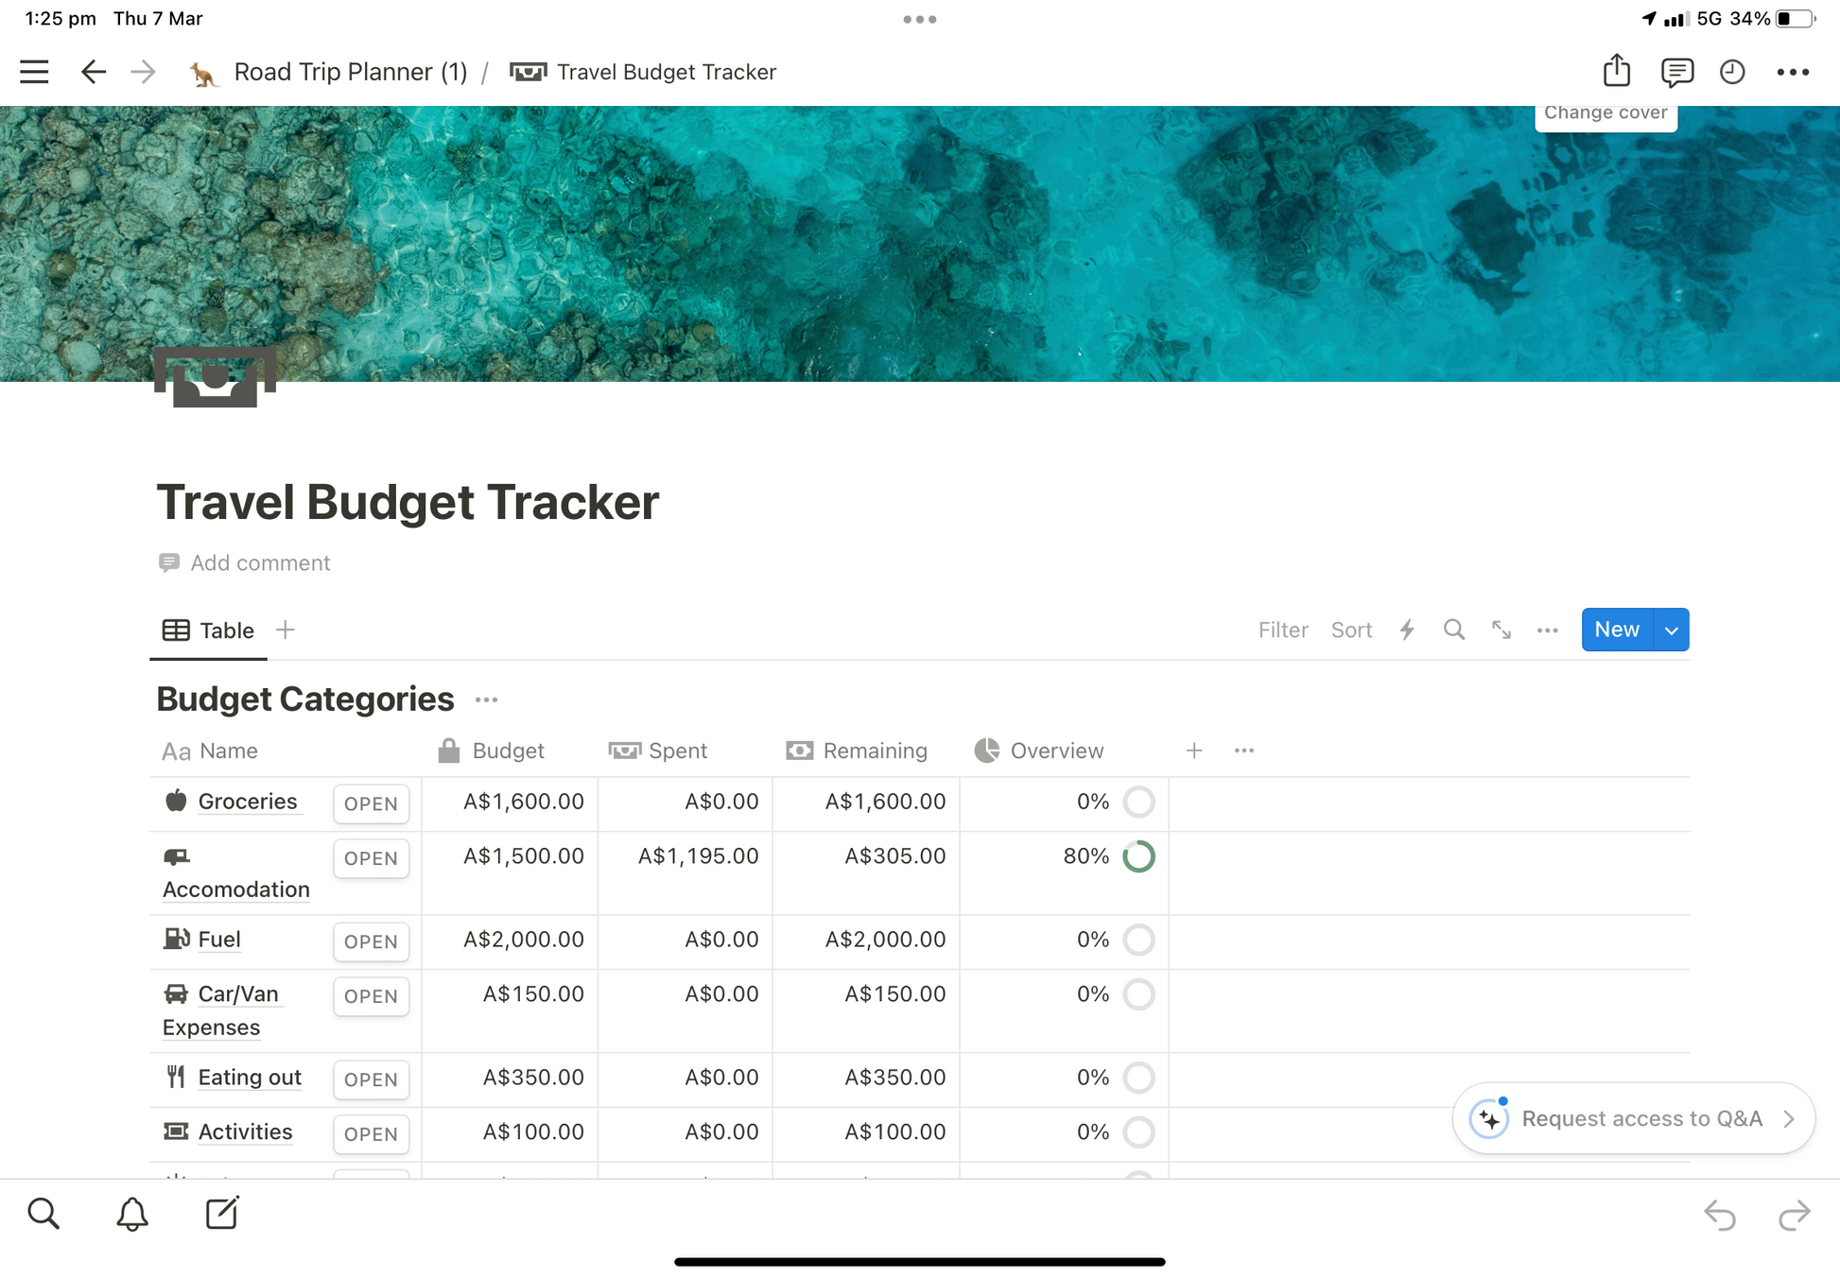1840x1278 pixels.
Task: Tap the lightning automations icon
Action: (x=1407, y=630)
